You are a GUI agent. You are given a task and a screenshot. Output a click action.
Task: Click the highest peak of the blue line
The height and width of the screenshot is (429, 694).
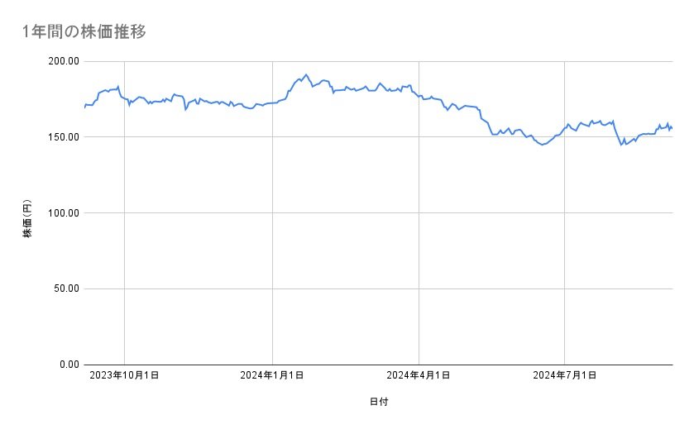point(306,74)
